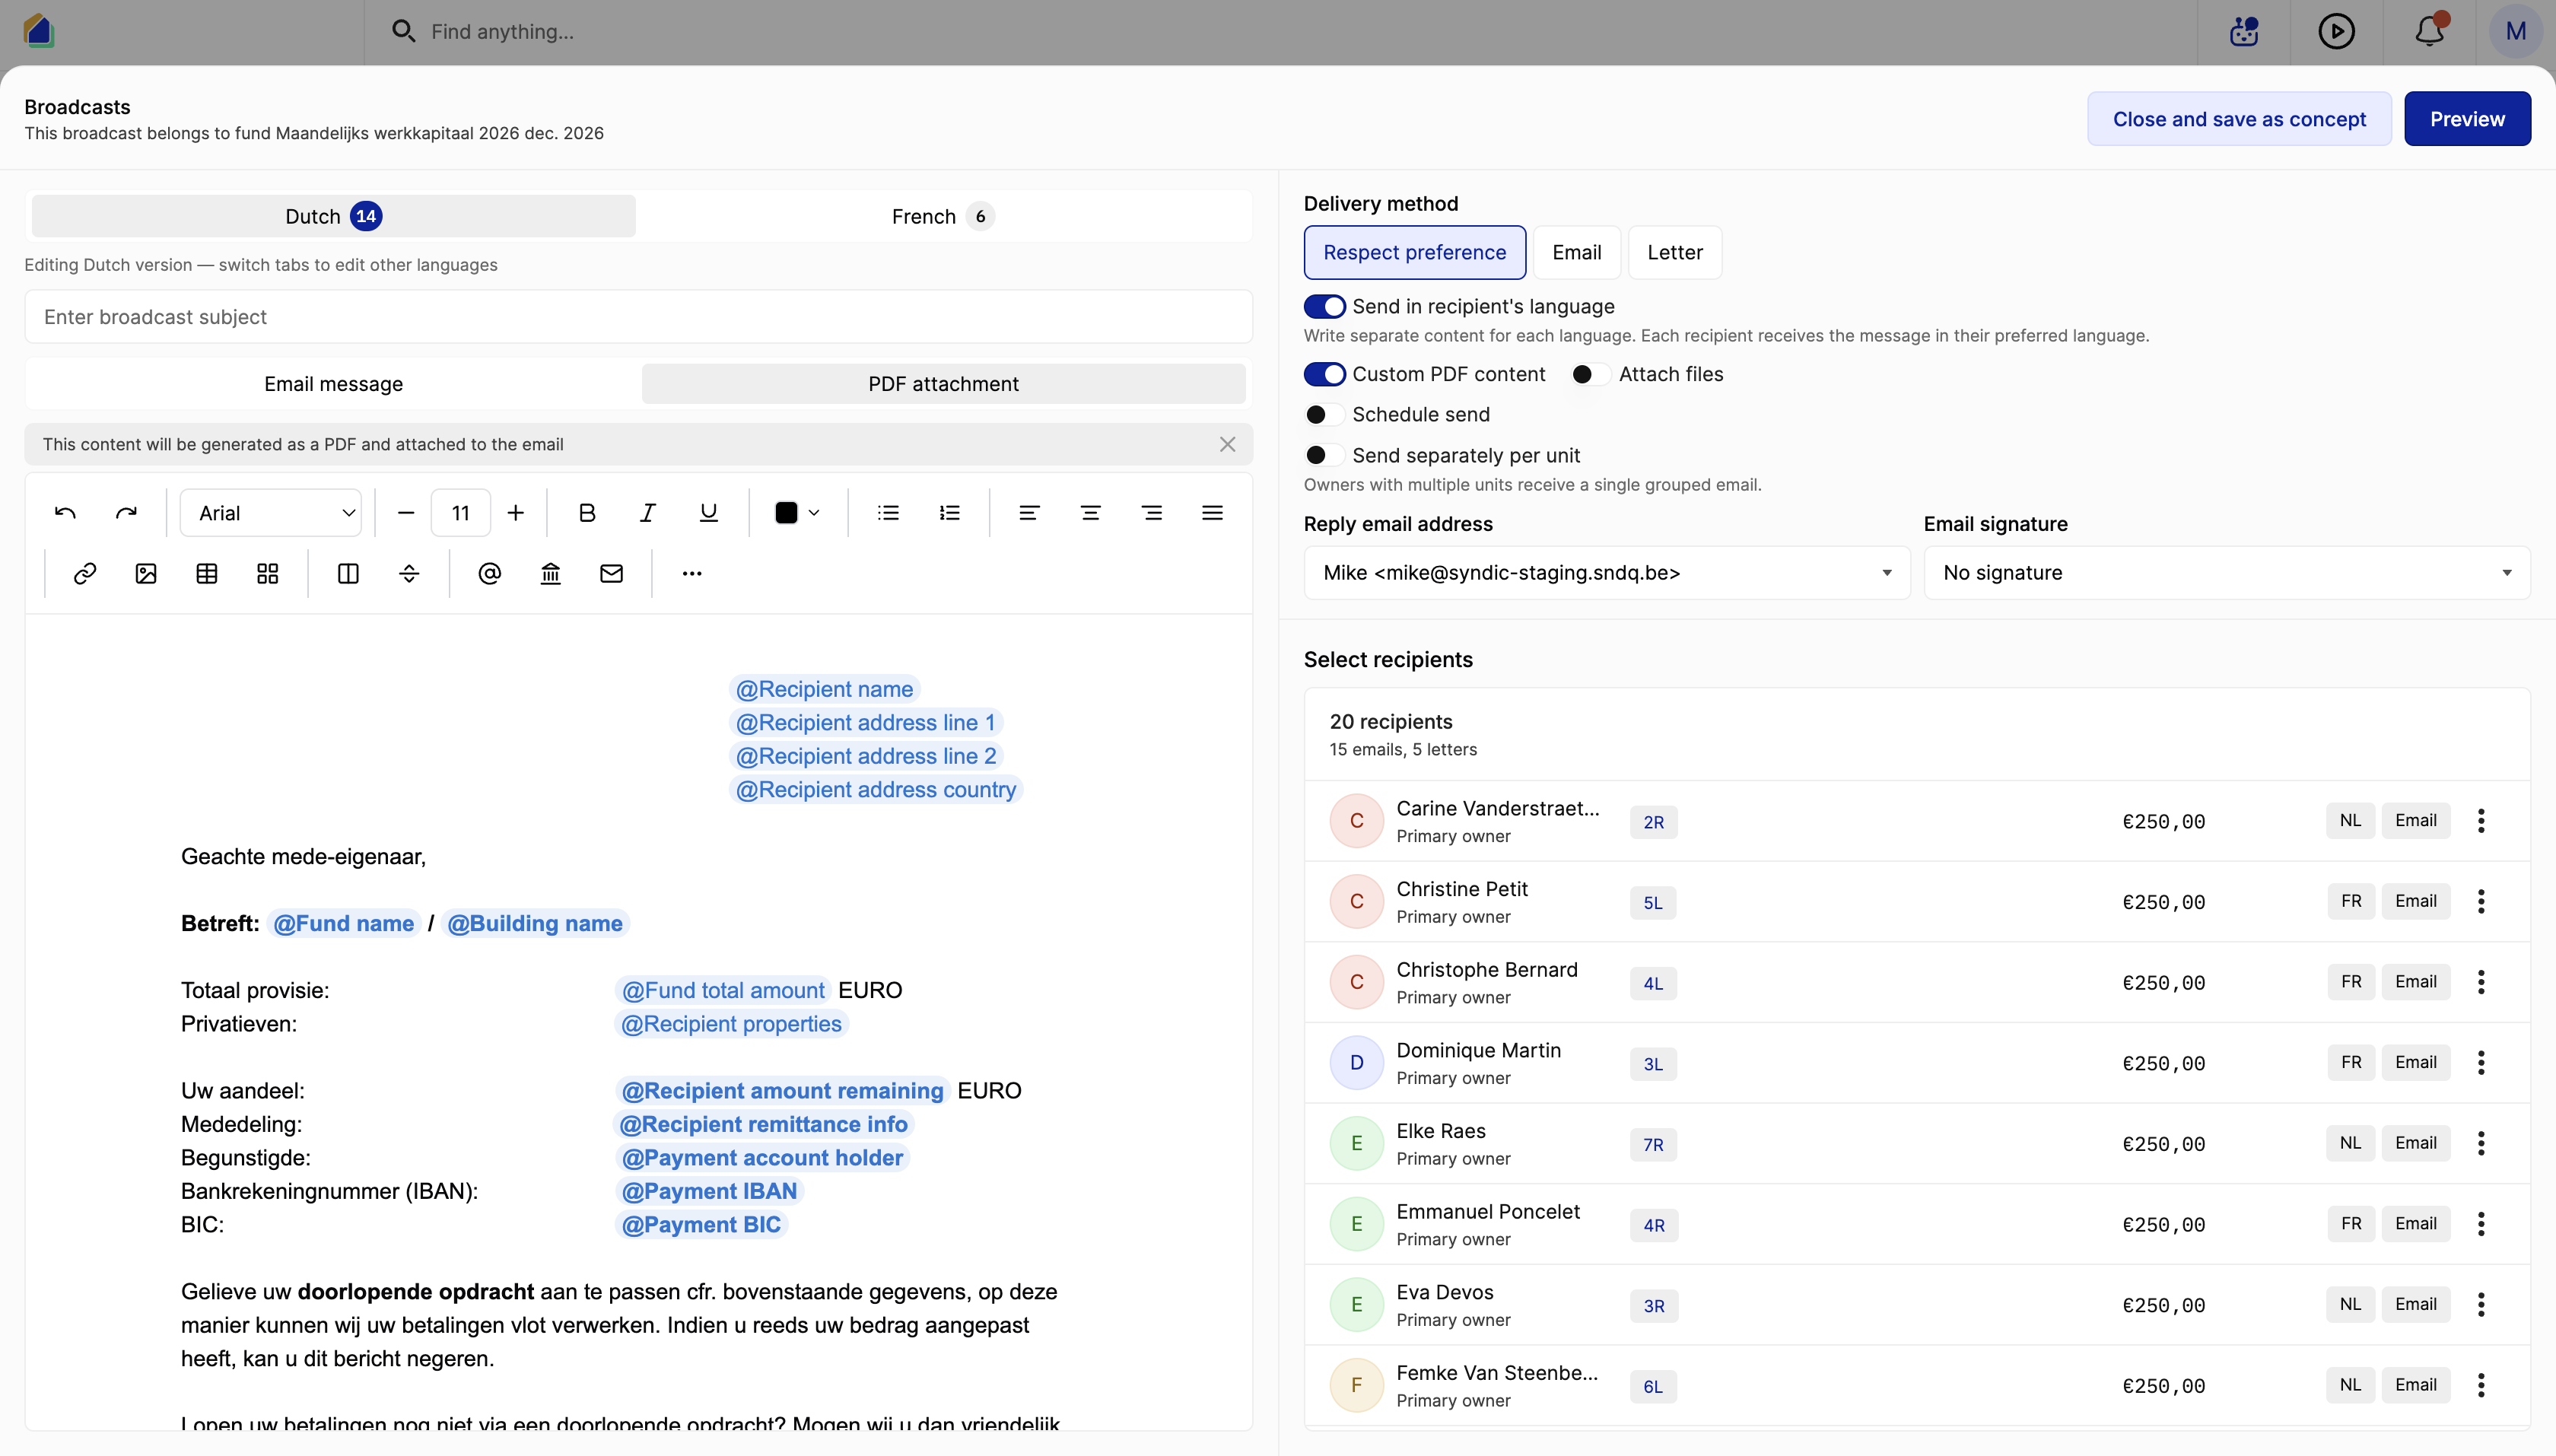Insert a column layout
This screenshot has width=2556, height=1456.
coord(348,573)
